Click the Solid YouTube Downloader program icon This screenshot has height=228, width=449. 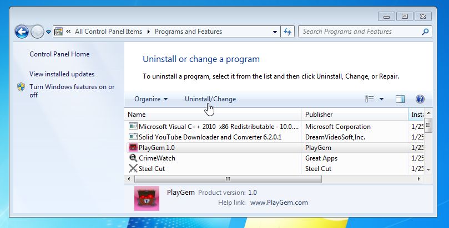coord(133,137)
